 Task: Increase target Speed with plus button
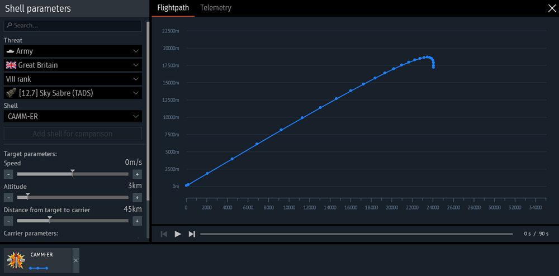[x=138, y=174]
